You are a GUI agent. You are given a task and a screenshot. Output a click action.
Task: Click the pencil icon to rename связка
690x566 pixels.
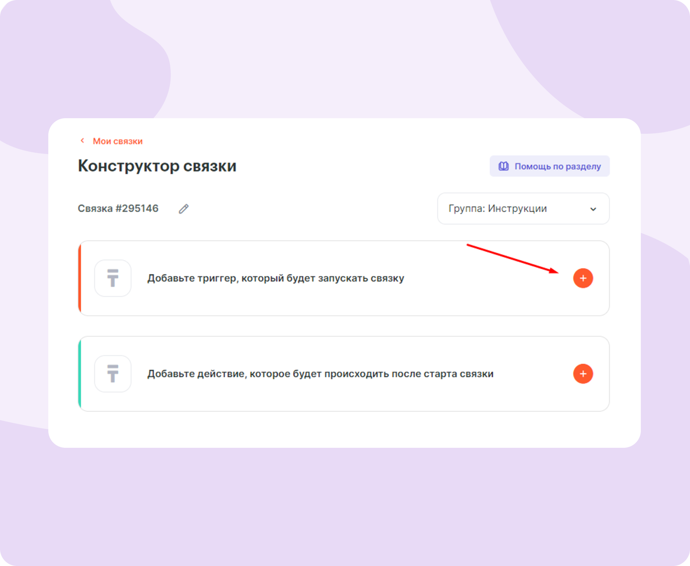[184, 209]
